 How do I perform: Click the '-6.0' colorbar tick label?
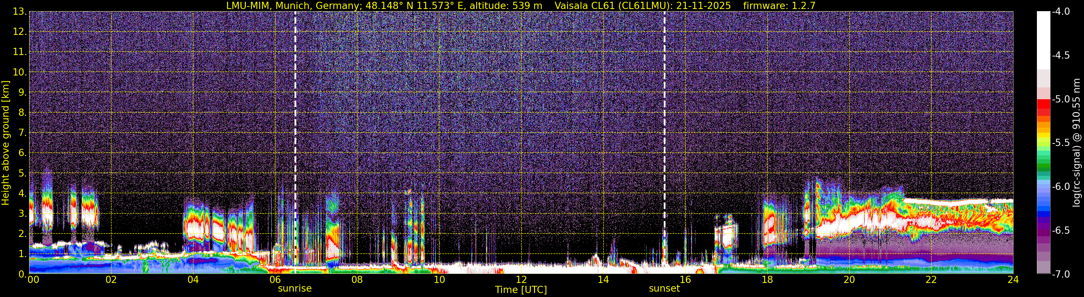pyautogui.click(x=1060, y=187)
